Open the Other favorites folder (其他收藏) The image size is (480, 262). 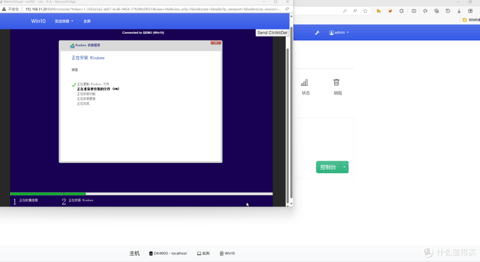click(x=471, y=20)
